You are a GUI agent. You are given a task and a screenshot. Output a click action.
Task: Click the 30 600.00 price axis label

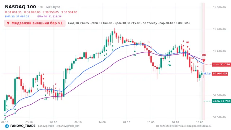219,117
